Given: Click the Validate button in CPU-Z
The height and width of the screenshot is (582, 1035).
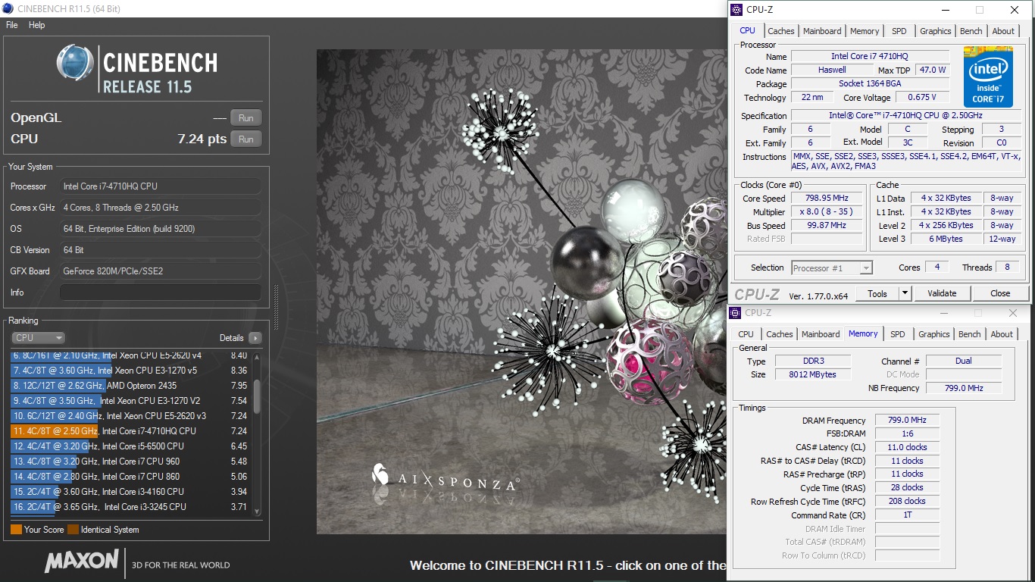Looking at the screenshot, I should coord(942,293).
